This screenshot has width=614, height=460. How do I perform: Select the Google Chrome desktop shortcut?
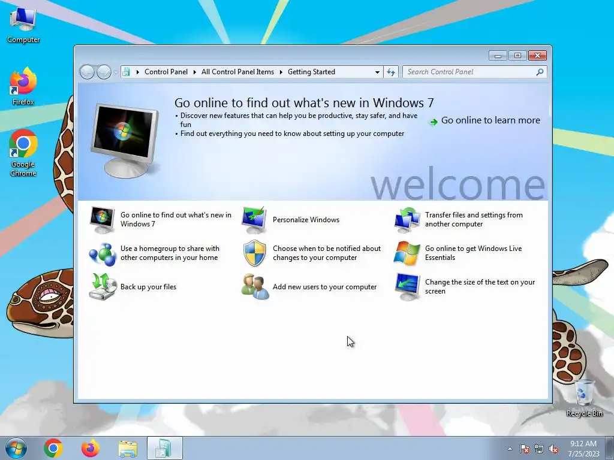[x=23, y=153]
